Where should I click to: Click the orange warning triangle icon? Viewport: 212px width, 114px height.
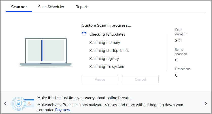click(29, 104)
